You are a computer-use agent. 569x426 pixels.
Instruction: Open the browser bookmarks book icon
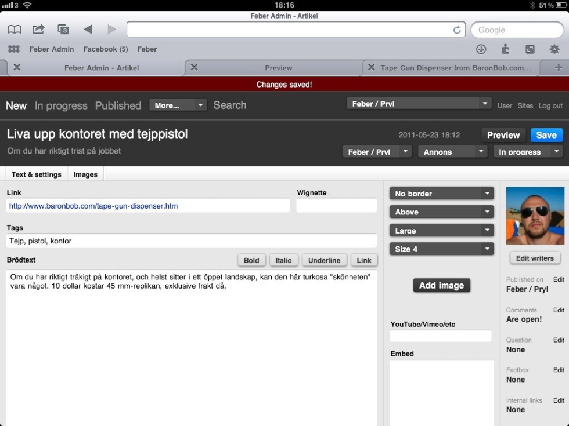point(14,30)
